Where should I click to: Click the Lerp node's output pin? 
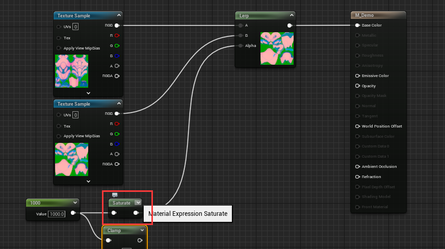point(290,25)
